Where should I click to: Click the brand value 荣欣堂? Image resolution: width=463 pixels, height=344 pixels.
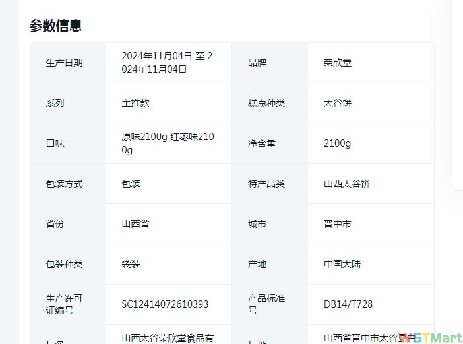(337, 63)
